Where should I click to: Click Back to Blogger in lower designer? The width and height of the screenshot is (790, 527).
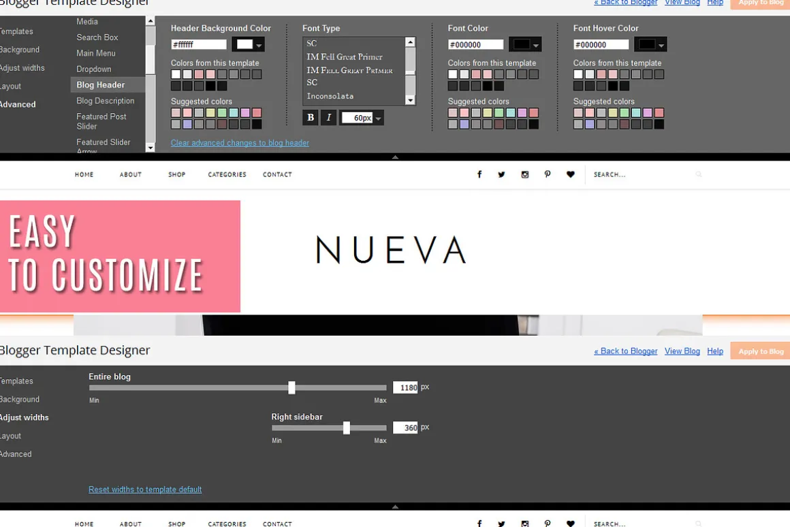click(x=626, y=351)
